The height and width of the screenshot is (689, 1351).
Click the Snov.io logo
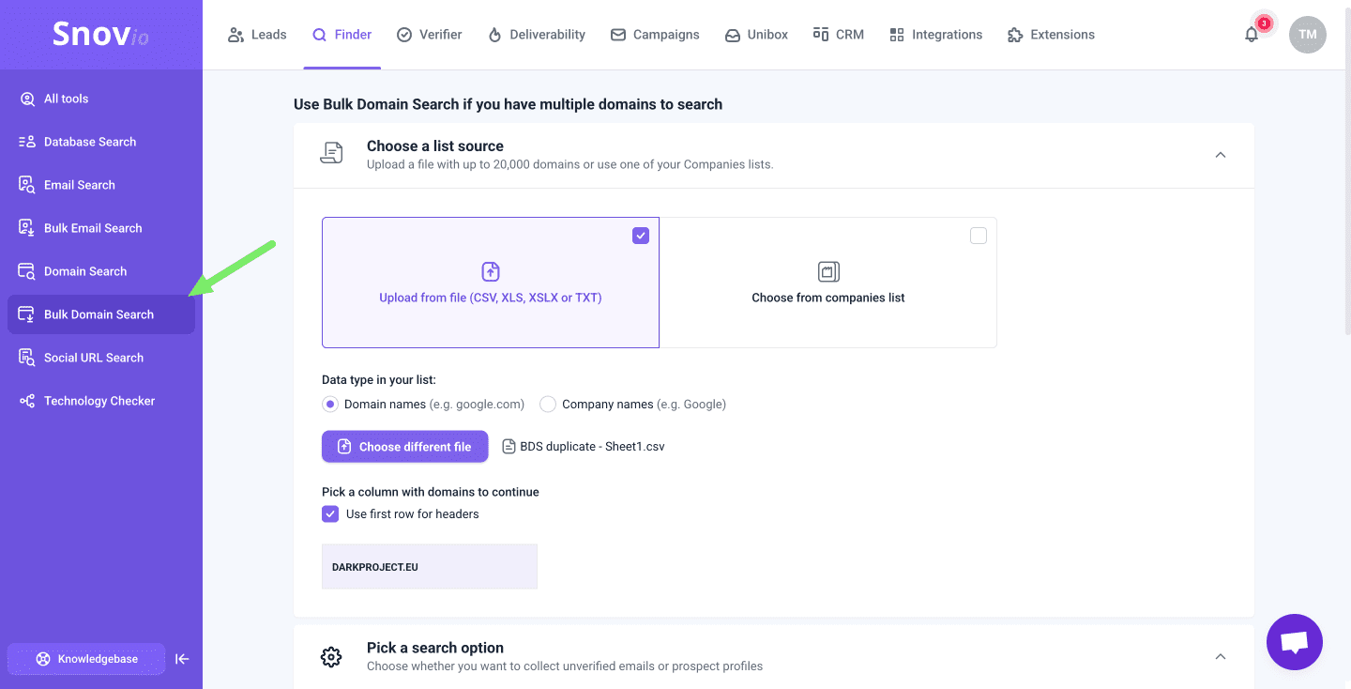(x=100, y=35)
